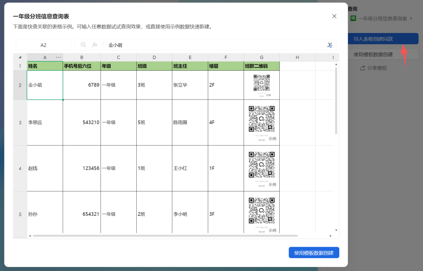Click the bottom 使用模板数据创建 button
Viewport: 423px width, 271px height.
click(314, 252)
